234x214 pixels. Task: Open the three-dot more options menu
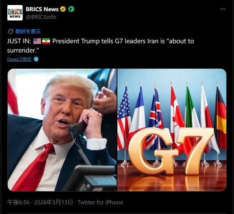click(x=223, y=9)
